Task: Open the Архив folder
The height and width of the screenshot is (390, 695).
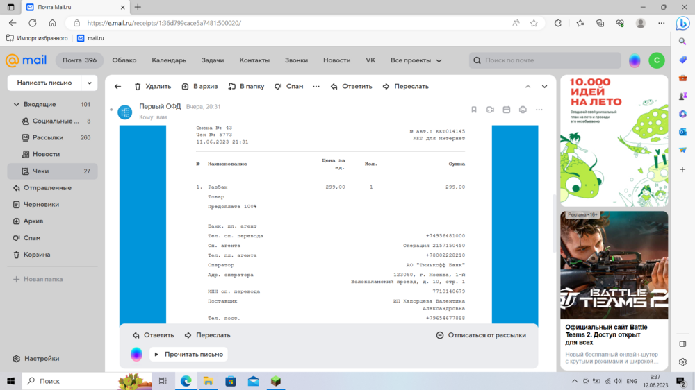Action: [52, 221]
